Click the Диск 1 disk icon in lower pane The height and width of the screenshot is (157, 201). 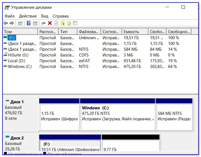(7, 101)
